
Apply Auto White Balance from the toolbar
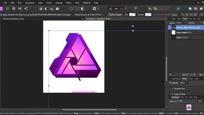point(57,9)
